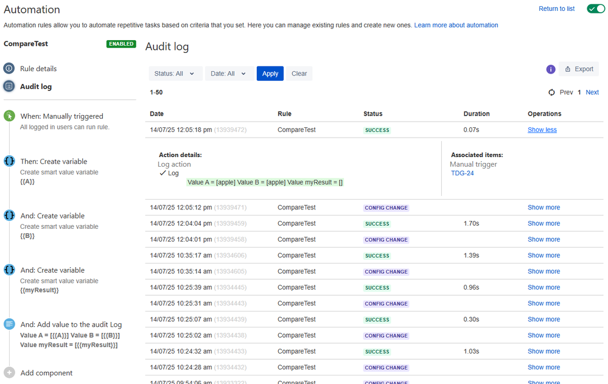Image resolution: width=608 pixels, height=384 pixels.
Task: Click the Duration column header
Action: point(477,114)
